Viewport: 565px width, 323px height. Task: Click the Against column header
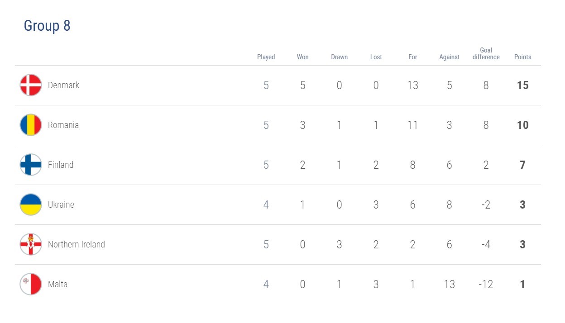coord(450,57)
